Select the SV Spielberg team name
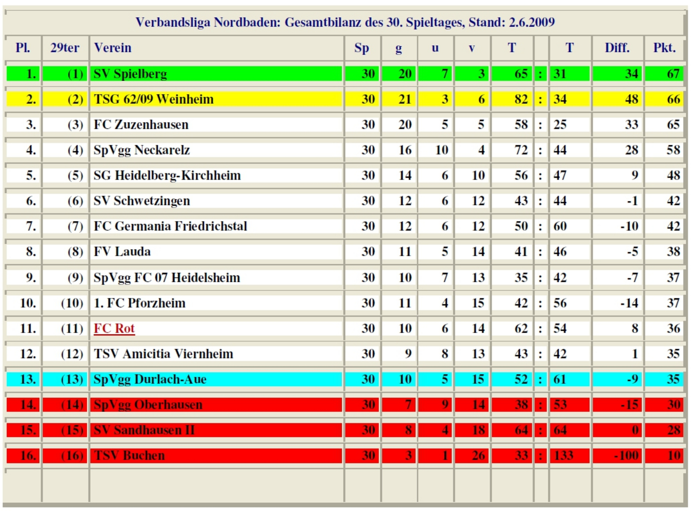 [130, 74]
